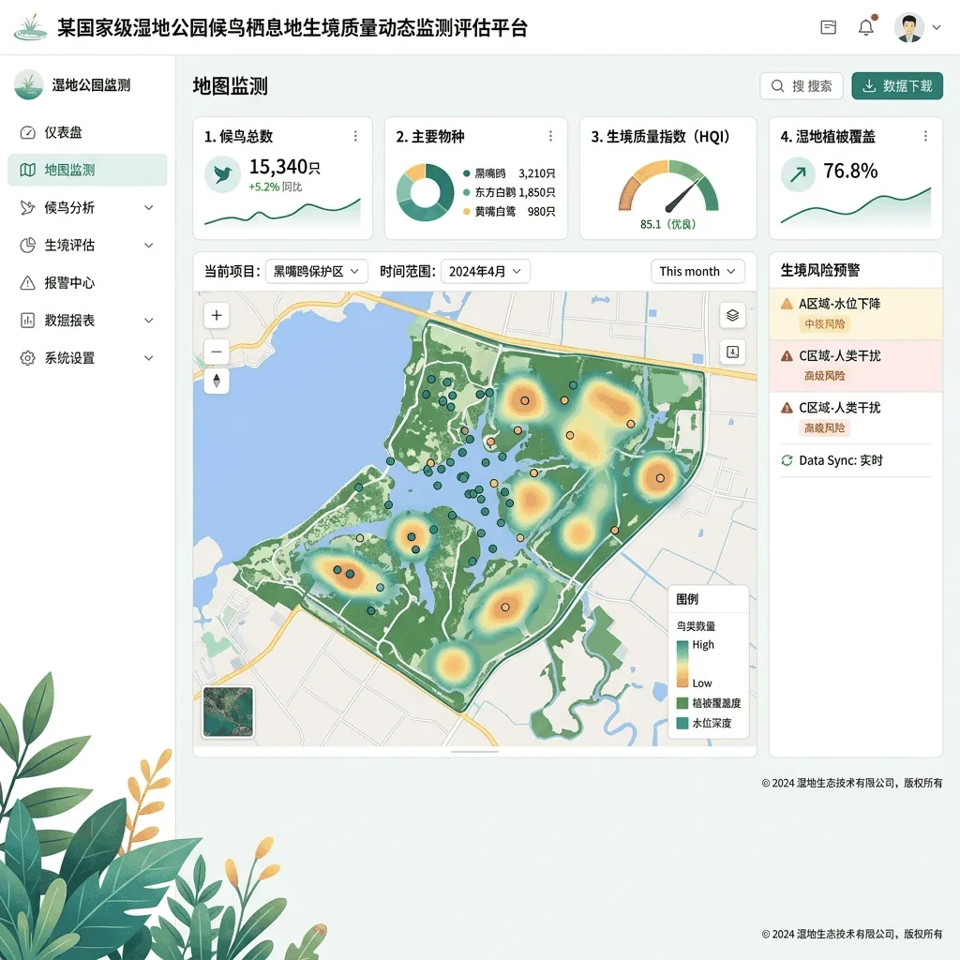Open more options on 主要物种 card
The width and height of the screenshot is (960, 960).
coord(550,136)
